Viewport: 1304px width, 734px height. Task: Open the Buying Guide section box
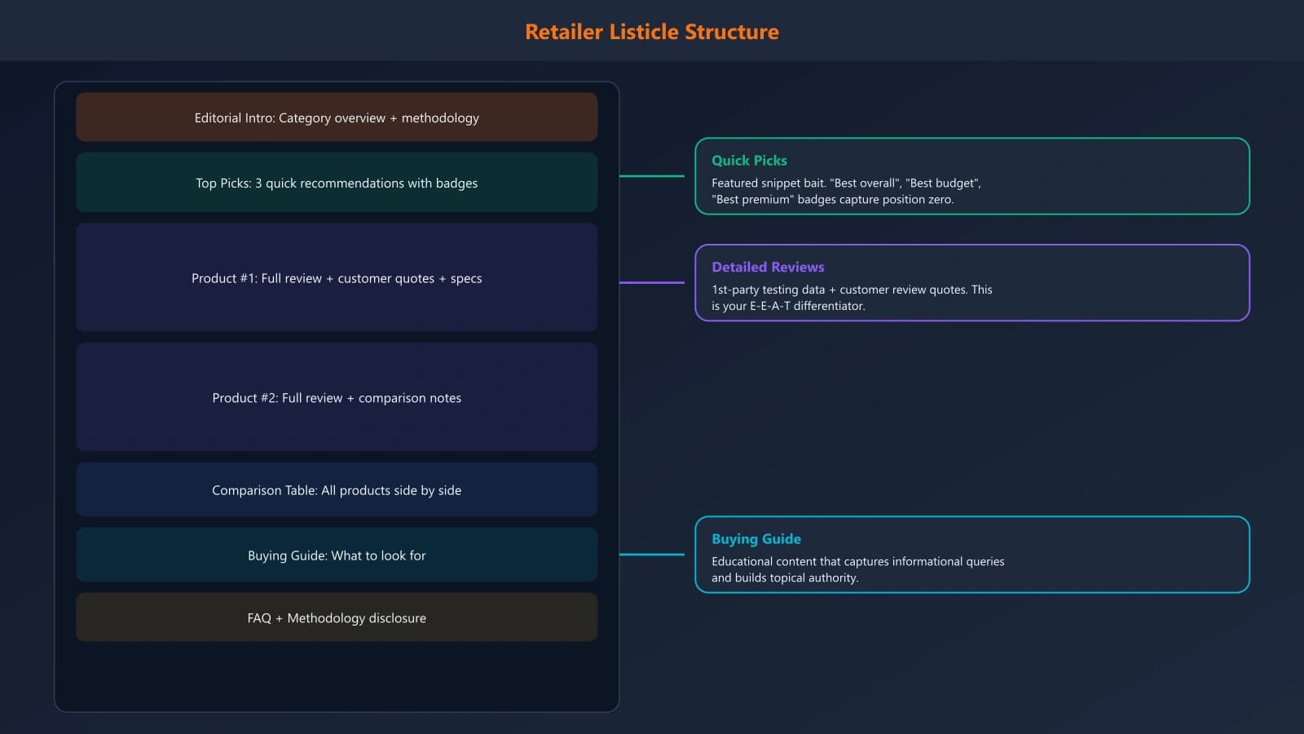337,555
